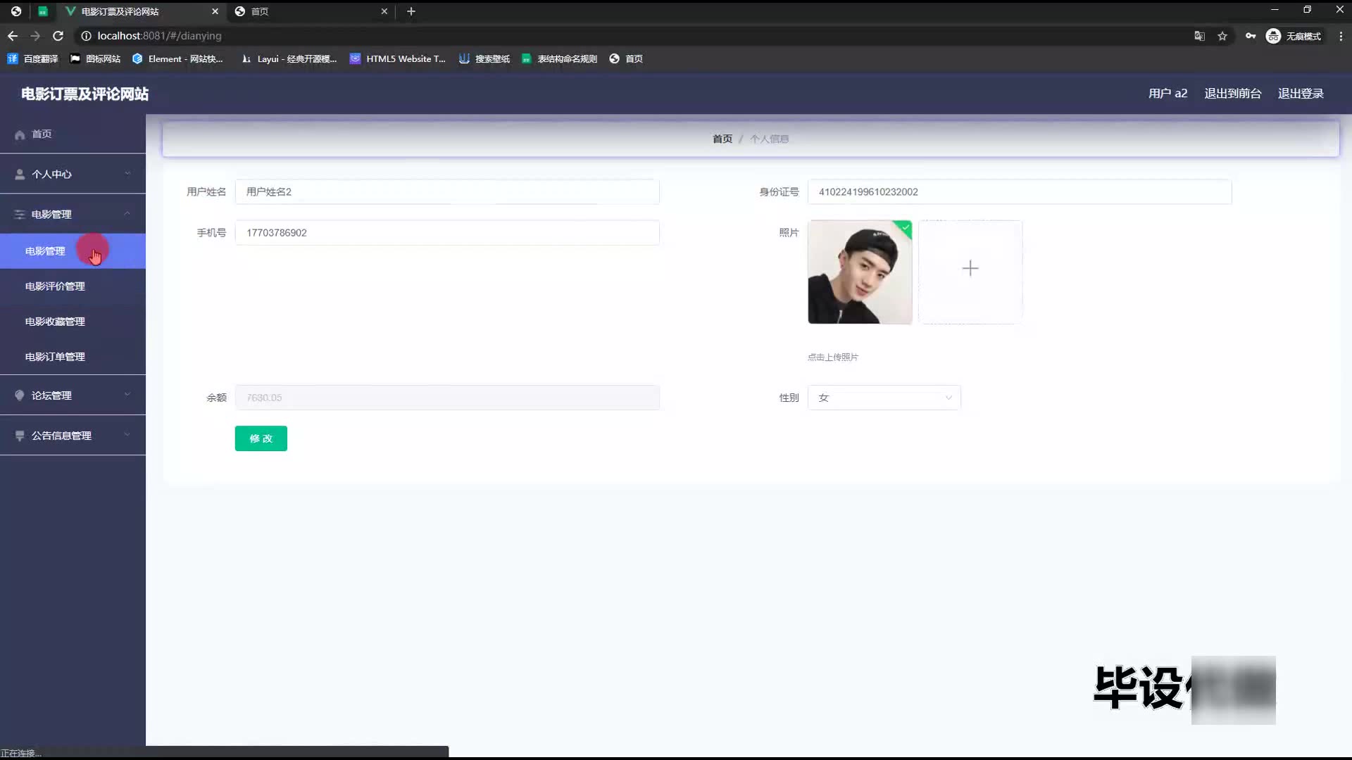Viewport: 1352px width, 760px height.
Task: Open the 性别 dropdown
Action: click(x=884, y=398)
